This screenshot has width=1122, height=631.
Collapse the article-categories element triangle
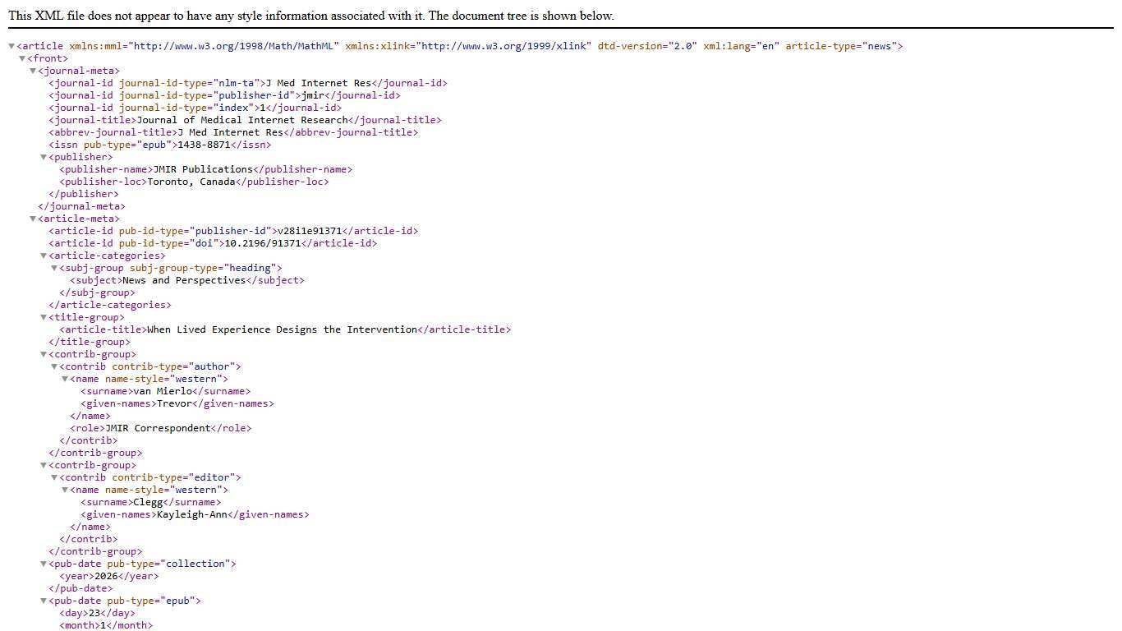click(44, 256)
